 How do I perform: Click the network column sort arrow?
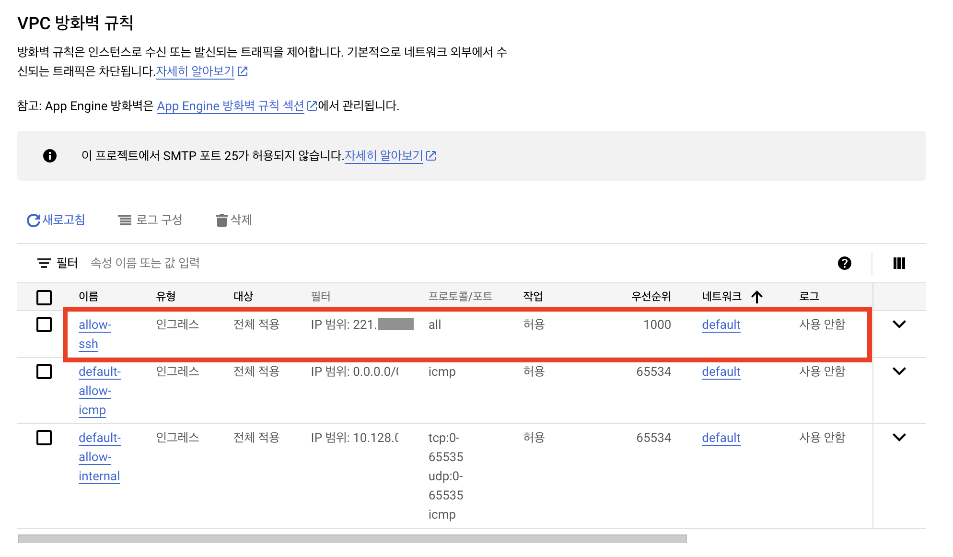(x=757, y=297)
